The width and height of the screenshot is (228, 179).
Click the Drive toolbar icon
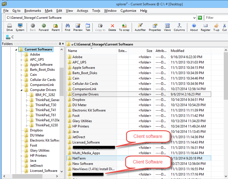coord(9,27)
